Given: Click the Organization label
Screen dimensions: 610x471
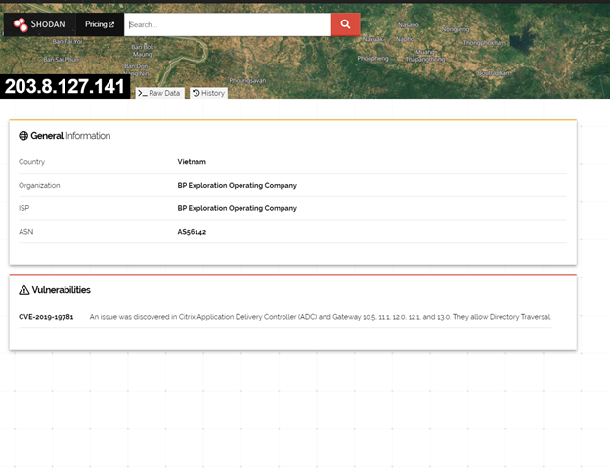Looking at the screenshot, I should pyautogui.click(x=39, y=185).
